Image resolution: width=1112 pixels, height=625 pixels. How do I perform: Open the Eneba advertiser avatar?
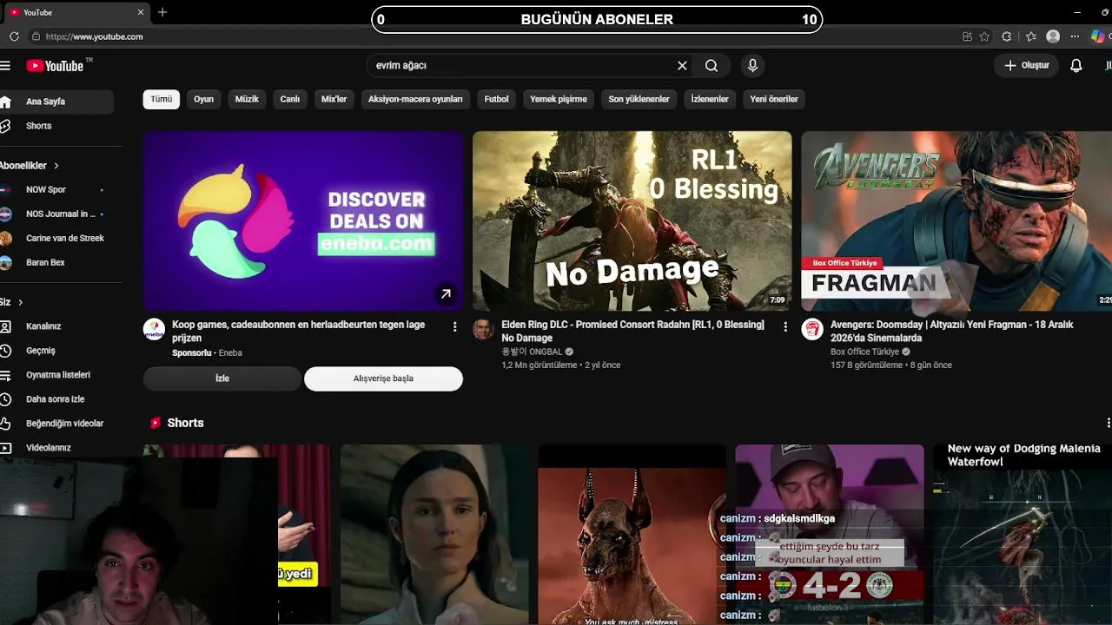pyautogui.click(x=154, y=329)
